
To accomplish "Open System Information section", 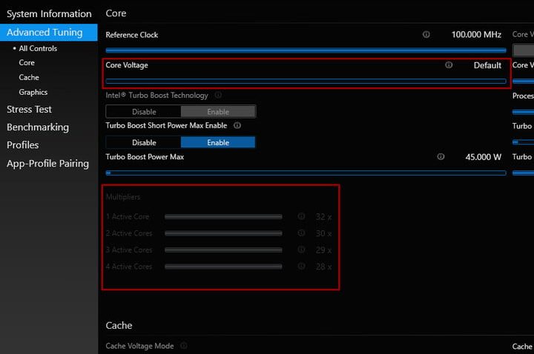I will click(x=49, y=13).
